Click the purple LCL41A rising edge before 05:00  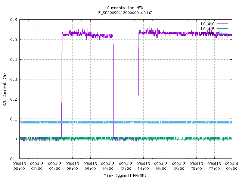pos(62,85)
